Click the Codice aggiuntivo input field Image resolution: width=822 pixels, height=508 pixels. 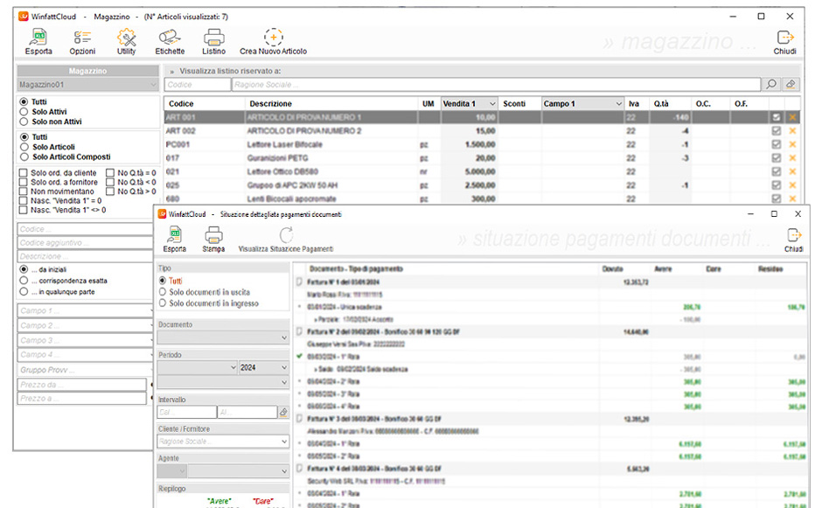[x=86, y=243]
